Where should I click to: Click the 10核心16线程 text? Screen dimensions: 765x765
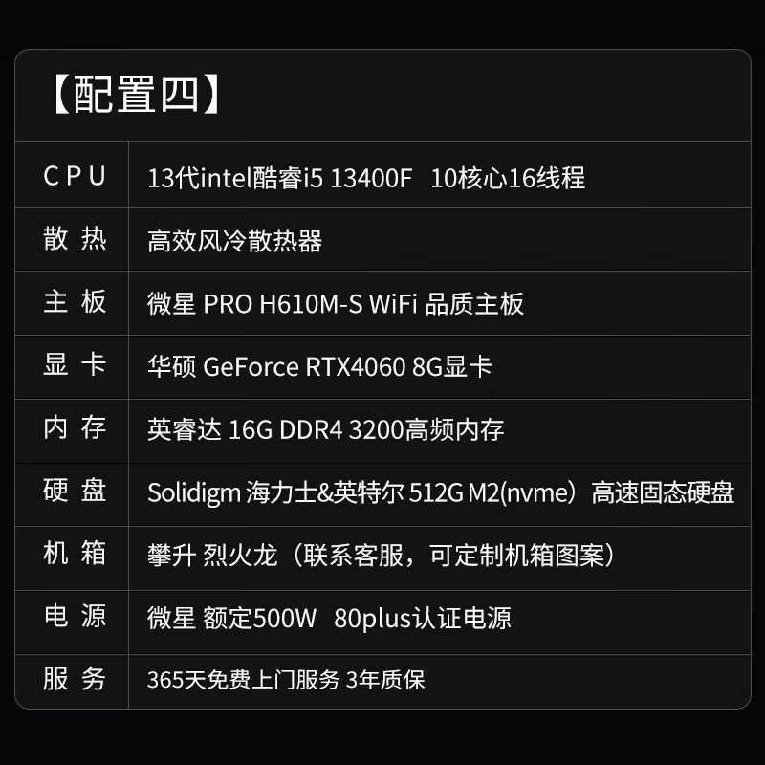[508, 178]
